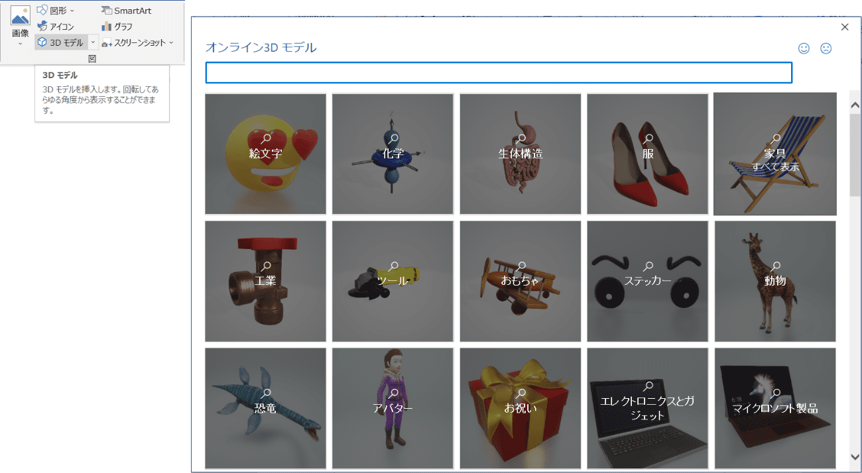This screenshot has height=473, width=862.
Task: Click the 画像 (Picture) icon in the ribbon
Action: [x=20, y=16]
